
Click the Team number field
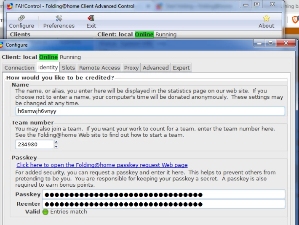(x=35, y=145)
